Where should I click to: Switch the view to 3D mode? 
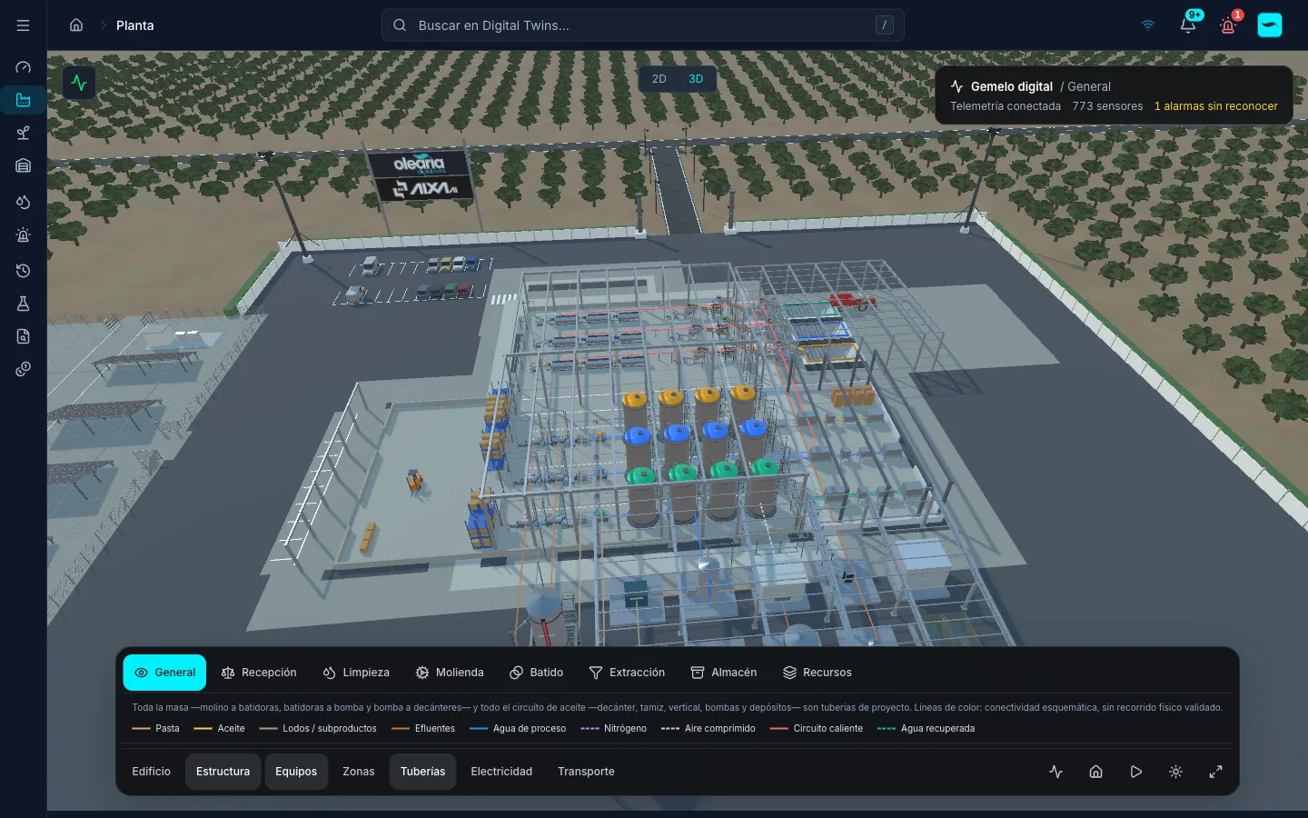pyautogui.click(x=696, y=79)
